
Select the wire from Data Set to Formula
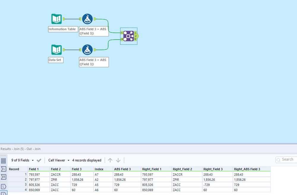(72, 50)
